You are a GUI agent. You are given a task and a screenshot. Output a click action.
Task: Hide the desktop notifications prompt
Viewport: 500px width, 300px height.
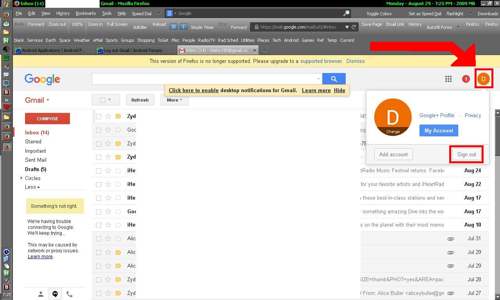(339, 90)
